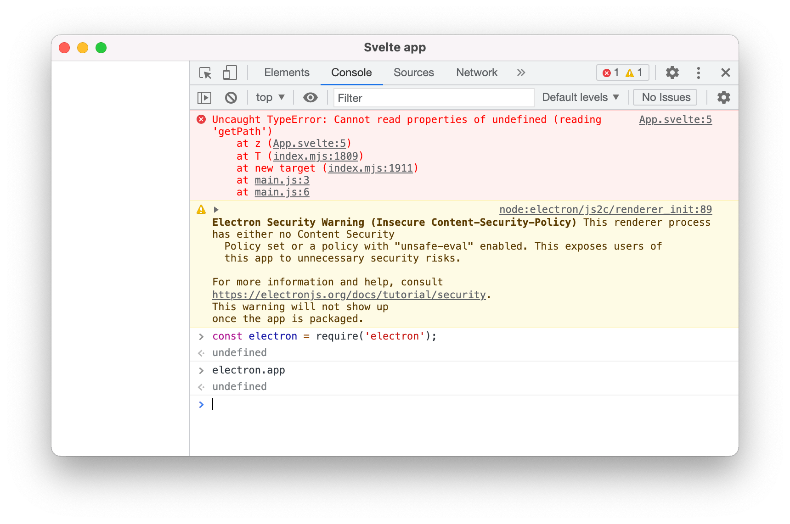Show more DevTools tabs chevron

coord(521,72)
